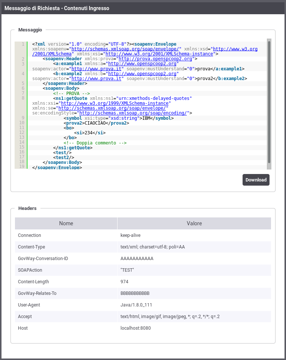Select the User-Agent header name
This screenshot has width=286, height=360.
pos(29,305)
